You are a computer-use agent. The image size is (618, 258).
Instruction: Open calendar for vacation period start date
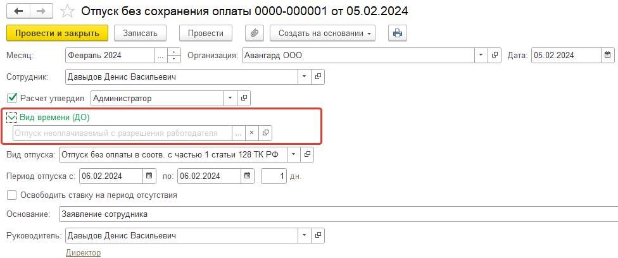coord(149,176)
